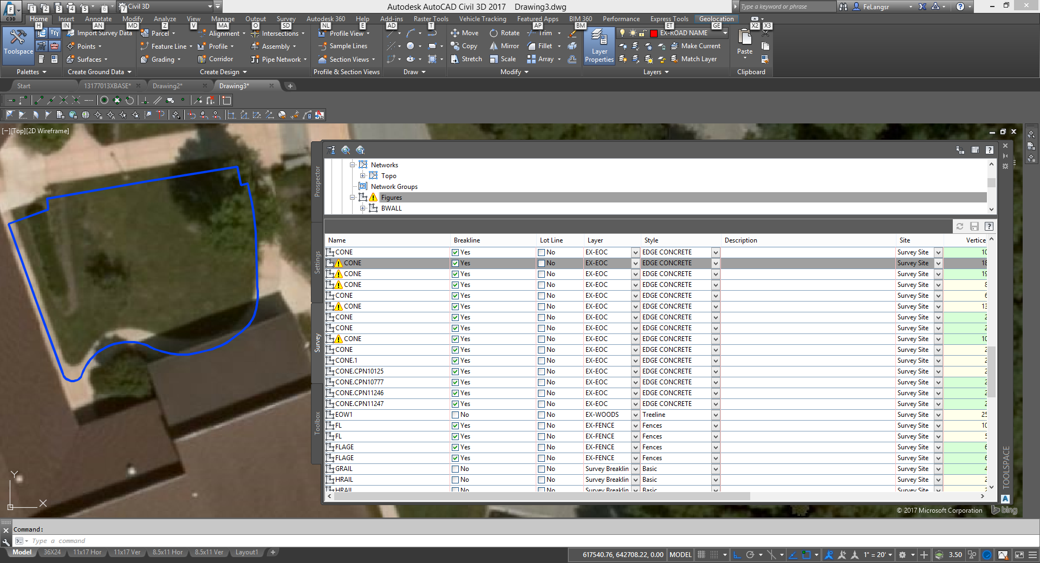Use the Fillet tool
The width and height of the screenshot is (1040, 563).
(539, 46)
